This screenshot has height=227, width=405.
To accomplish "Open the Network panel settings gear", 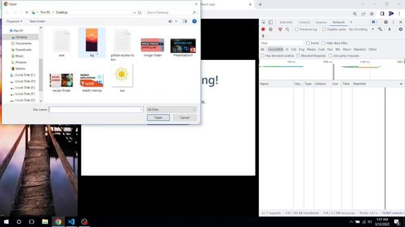I will point(401,30).
